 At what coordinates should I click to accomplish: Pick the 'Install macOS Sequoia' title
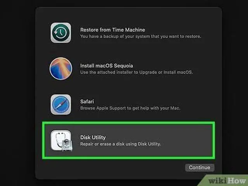click(107, 65)
